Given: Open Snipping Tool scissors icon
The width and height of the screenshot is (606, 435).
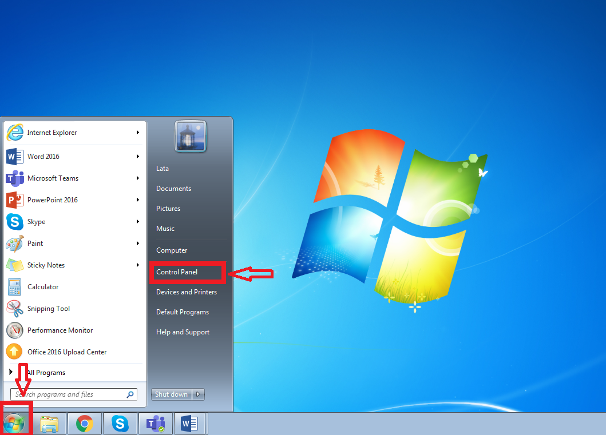Looking at the screenshot, I should [x=15, y=309].
